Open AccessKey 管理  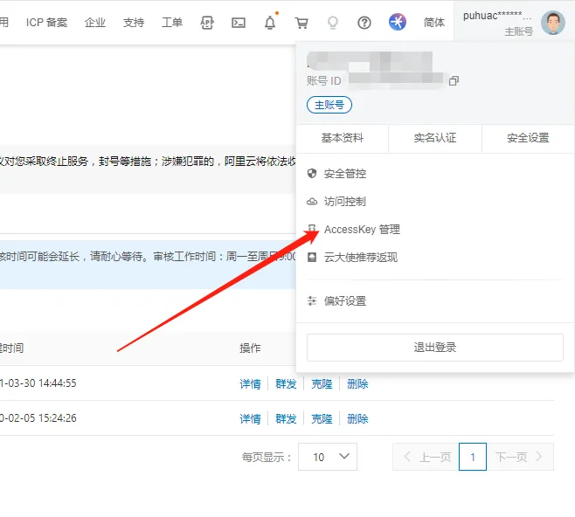click(x=362, y=230)
